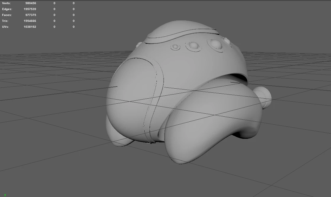The image size is (331, 197).
Task: Click the Faces count value 977375
Action: 30,15
